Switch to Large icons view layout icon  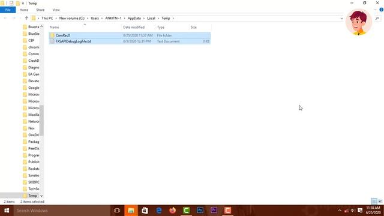point(380,202)
